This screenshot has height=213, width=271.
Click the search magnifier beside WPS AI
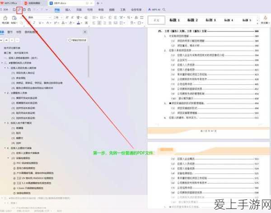(x=164, y=9)
